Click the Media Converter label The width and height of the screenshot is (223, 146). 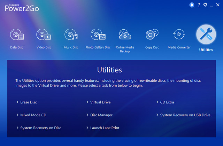pos(179,48)
